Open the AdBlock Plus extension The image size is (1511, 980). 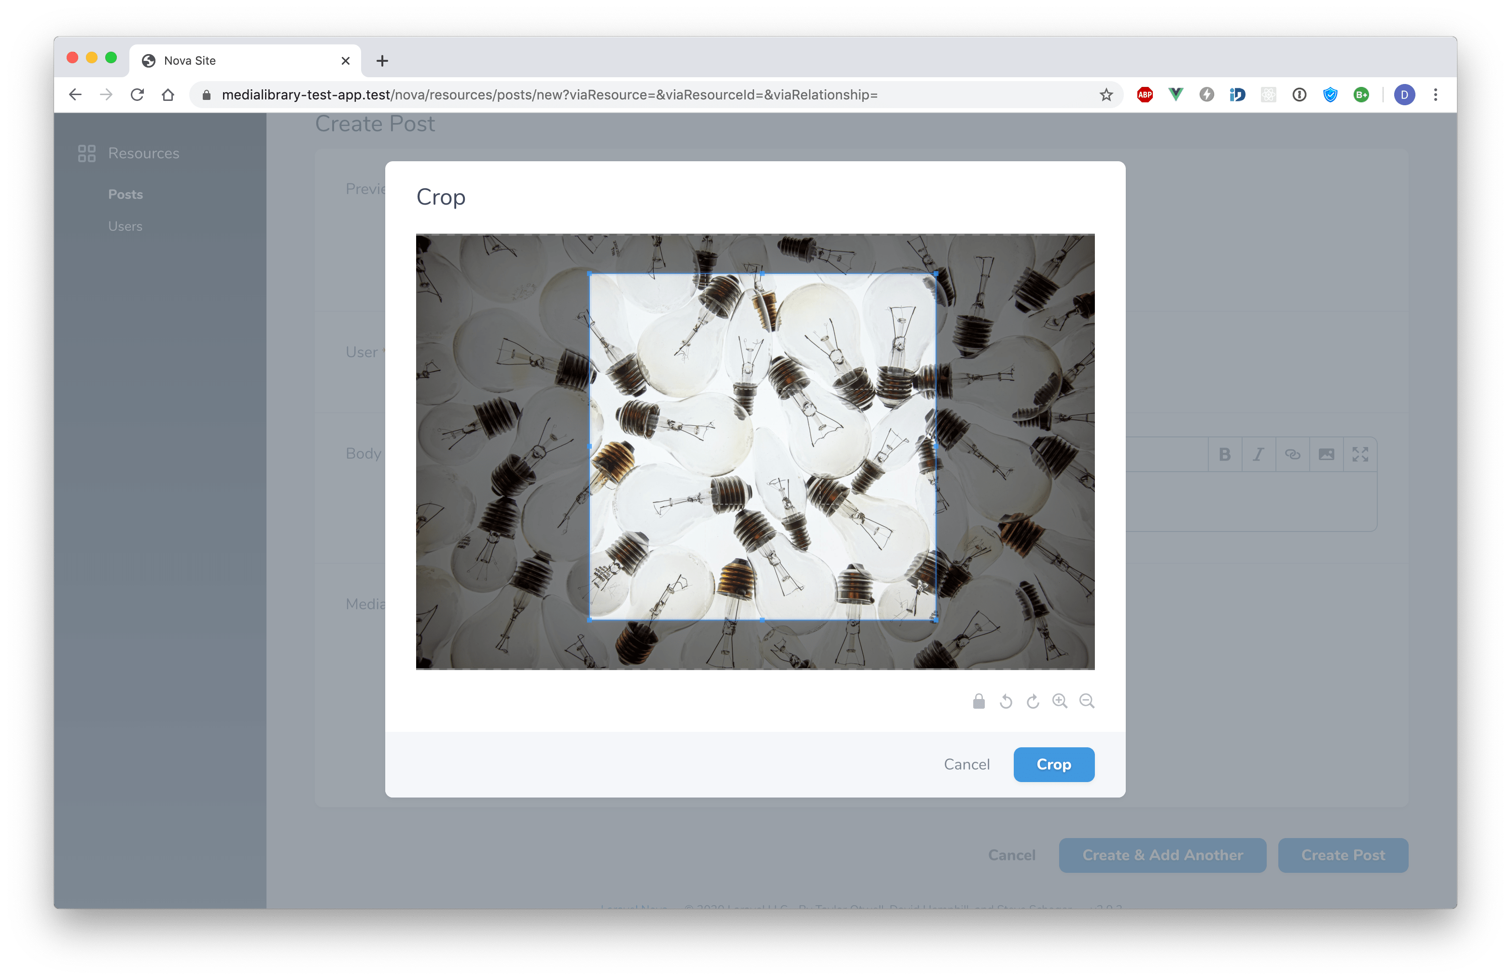point(1145,95)
